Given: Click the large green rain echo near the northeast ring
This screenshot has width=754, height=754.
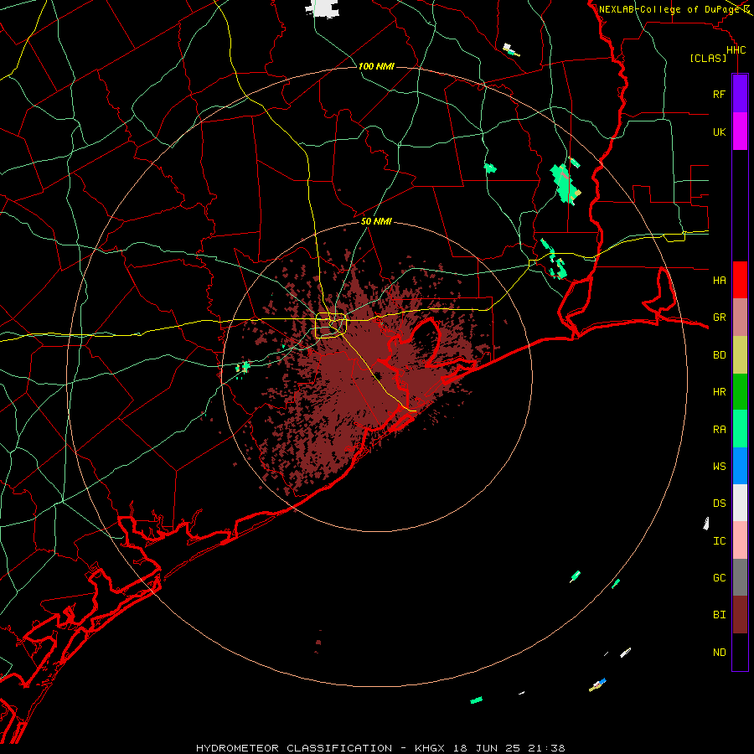Looking at the screenshot, I should click(565, 183).
